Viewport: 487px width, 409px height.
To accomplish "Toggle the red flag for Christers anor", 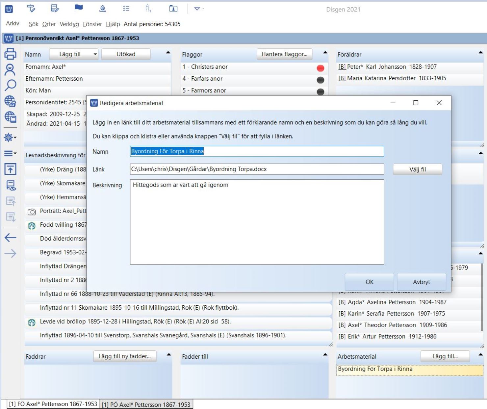I will (320, 68).
